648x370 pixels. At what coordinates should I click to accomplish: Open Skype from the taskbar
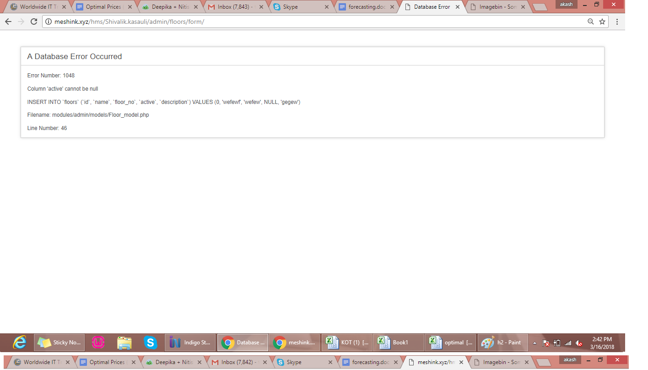point(150,342)
